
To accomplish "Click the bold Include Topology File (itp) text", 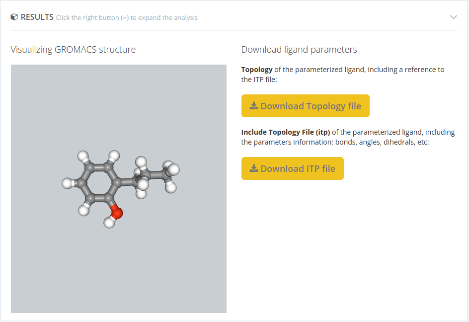I will [x=286, y=132].
